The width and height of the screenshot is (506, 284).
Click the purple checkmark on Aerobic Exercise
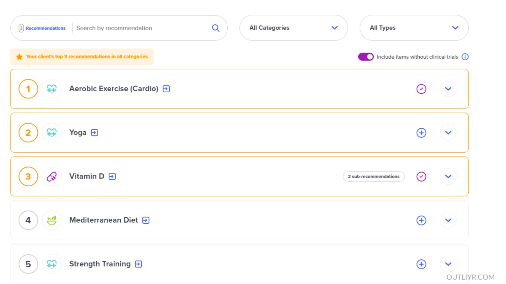pyautogui.click(x=421, y=89)
